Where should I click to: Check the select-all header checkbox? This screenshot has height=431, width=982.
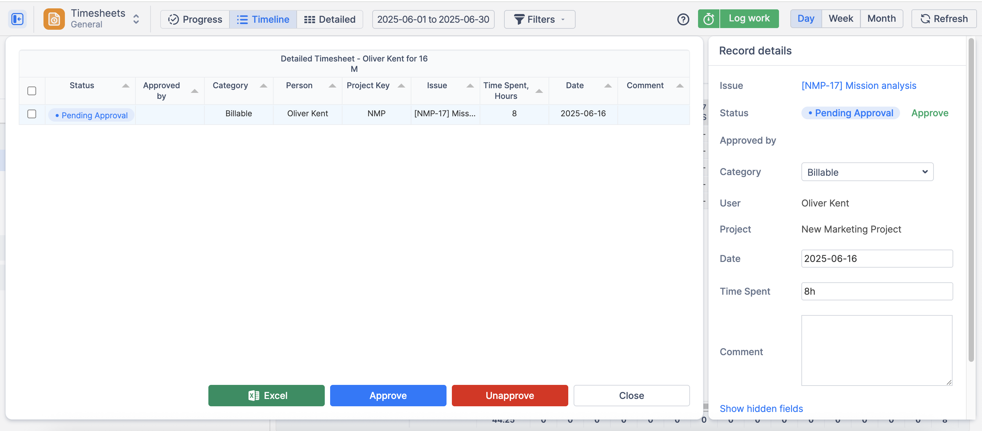pyautogui.click(x=32, y=91)
